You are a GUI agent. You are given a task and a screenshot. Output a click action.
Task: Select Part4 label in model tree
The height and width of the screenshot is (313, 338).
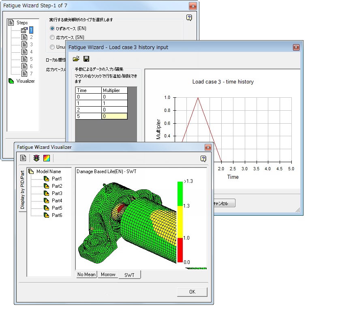(57, 201)
